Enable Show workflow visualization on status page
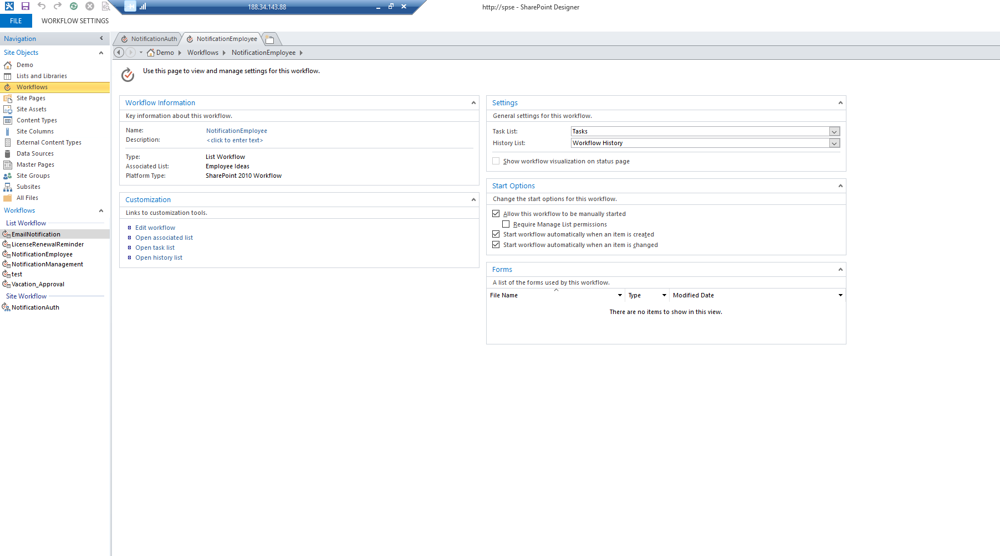 496,161
